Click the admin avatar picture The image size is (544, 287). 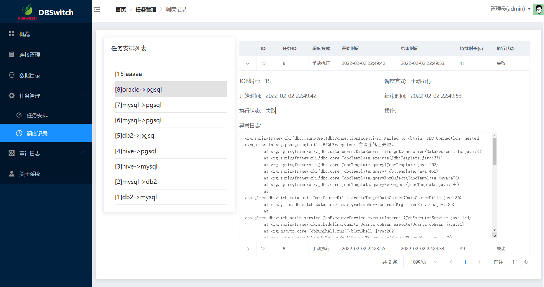pyautogui.click(x=538, y=9)
